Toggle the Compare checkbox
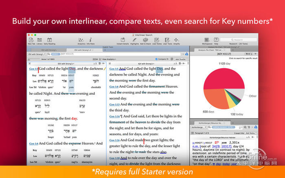This screenshot has height=178, width=285. tap(156, 59)
